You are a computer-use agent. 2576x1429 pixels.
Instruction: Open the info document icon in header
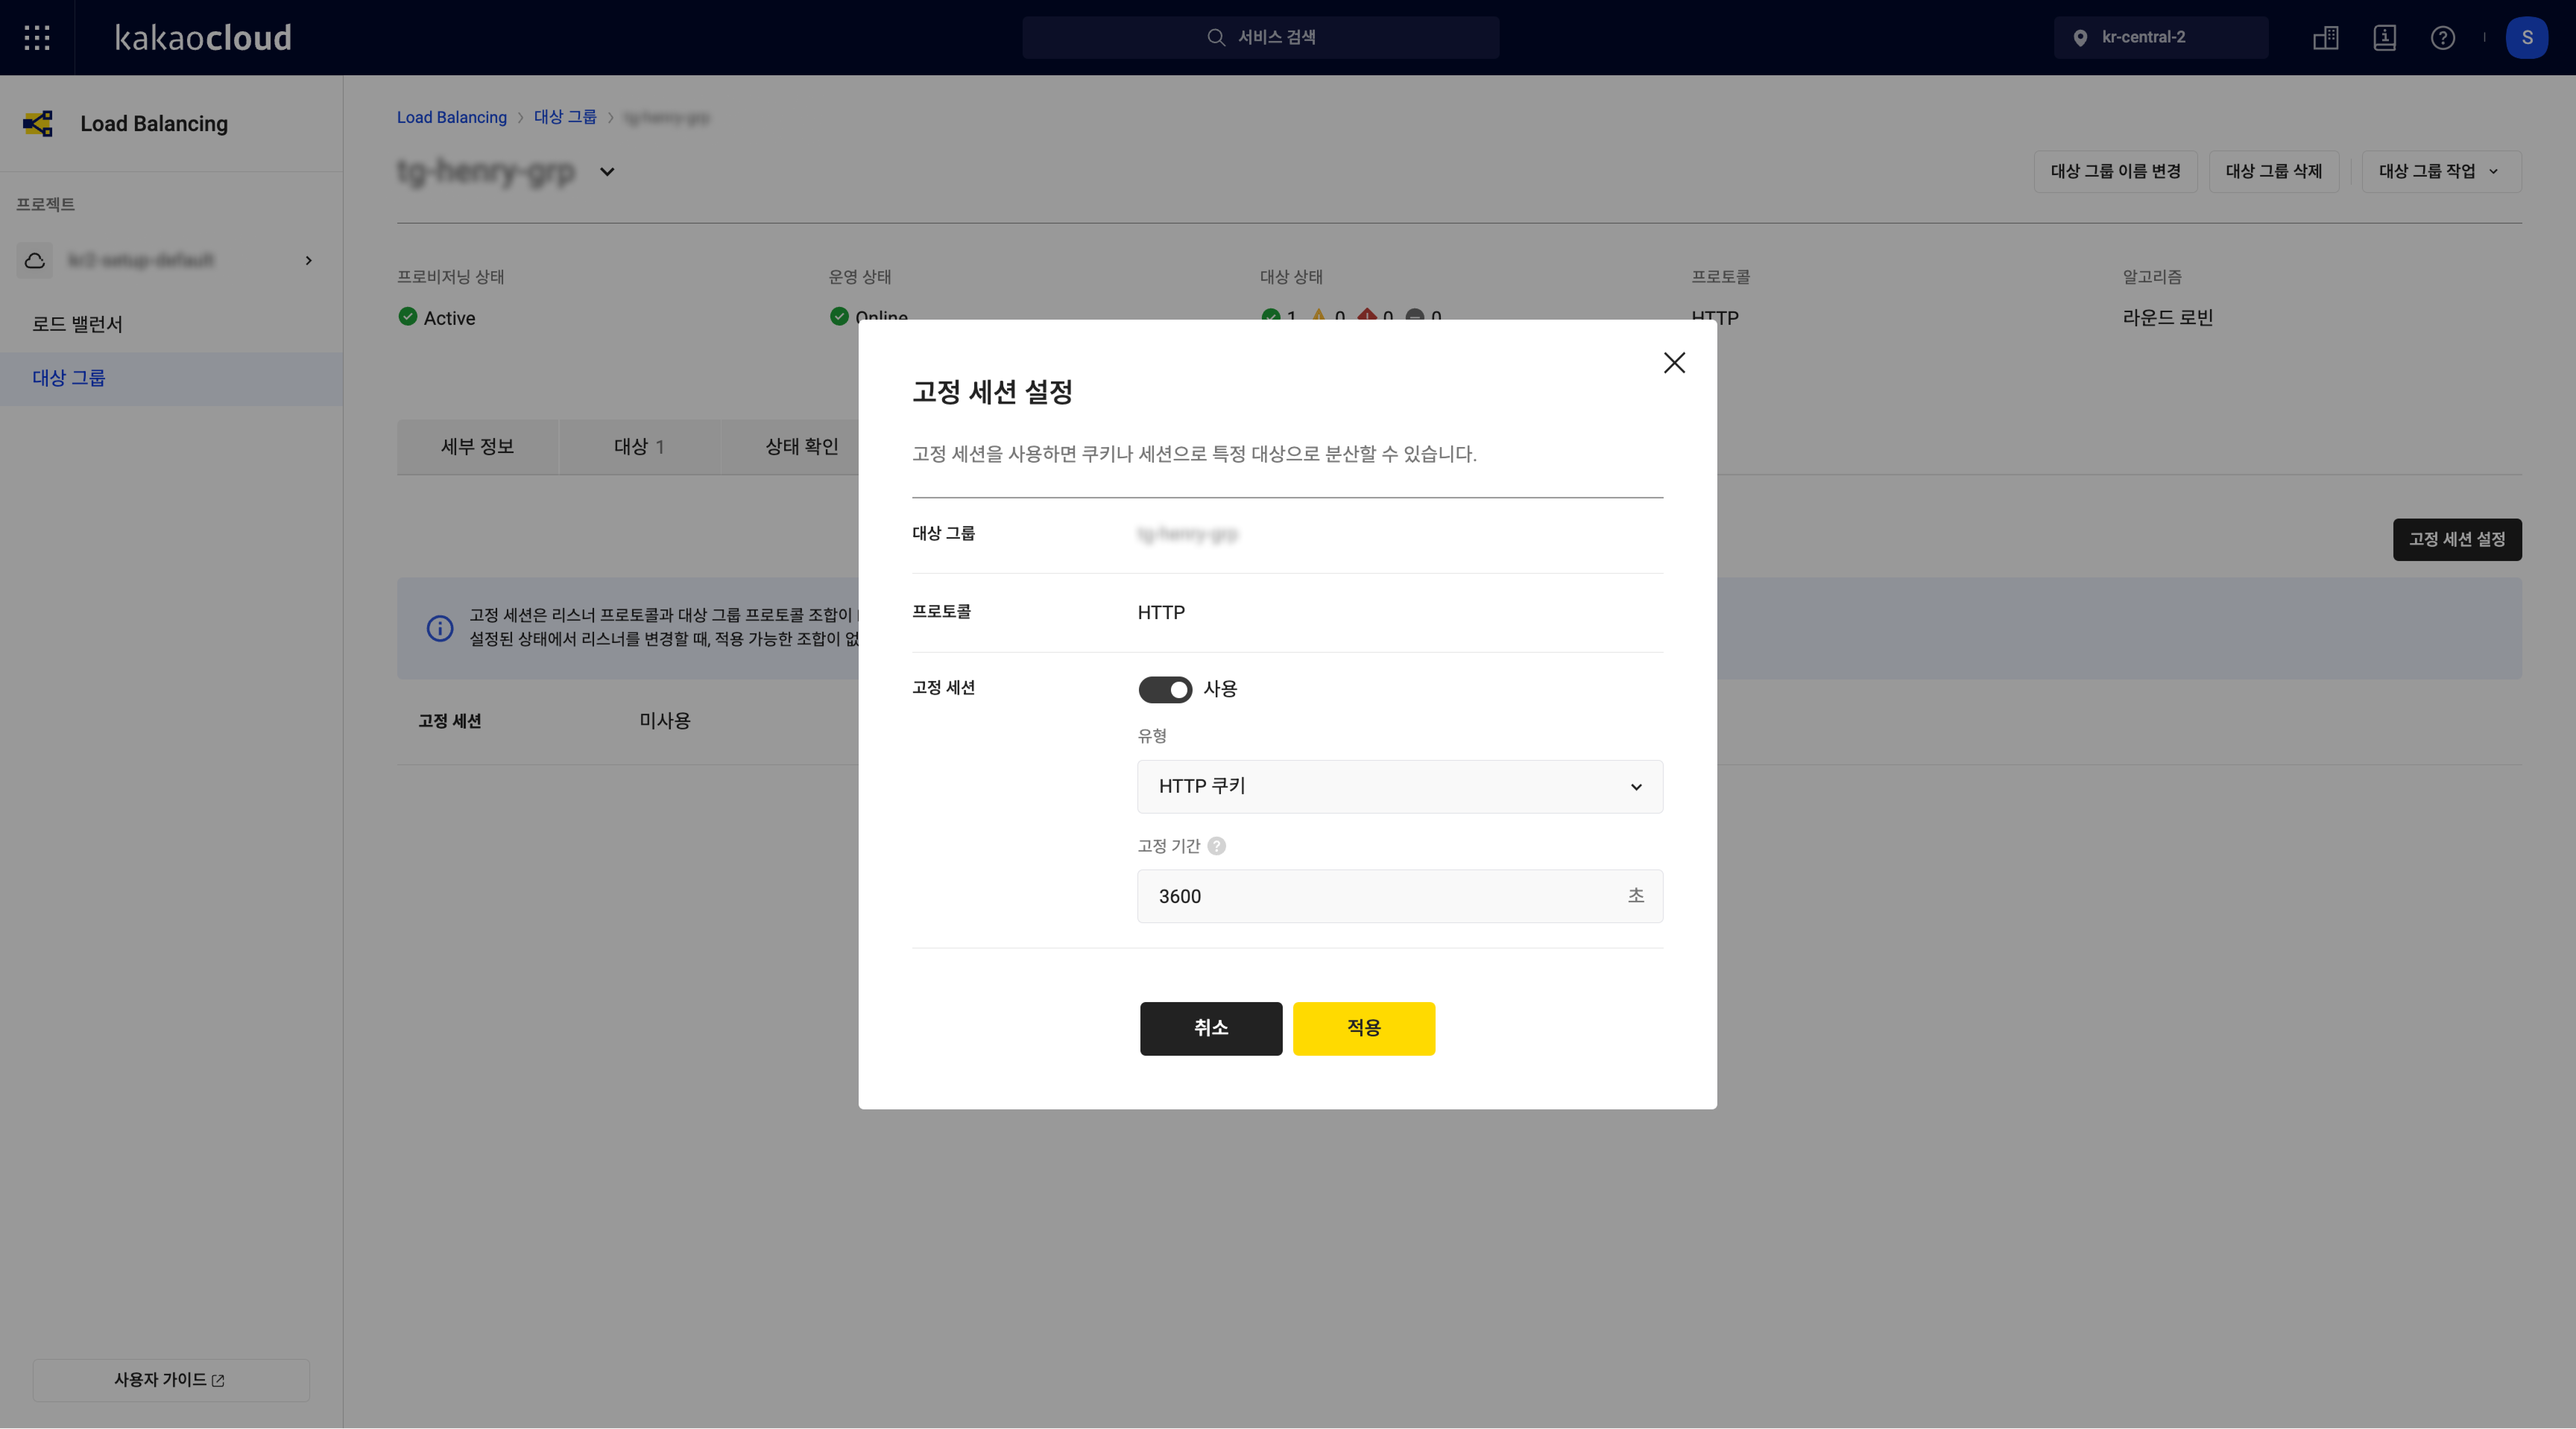point(2385,38)
